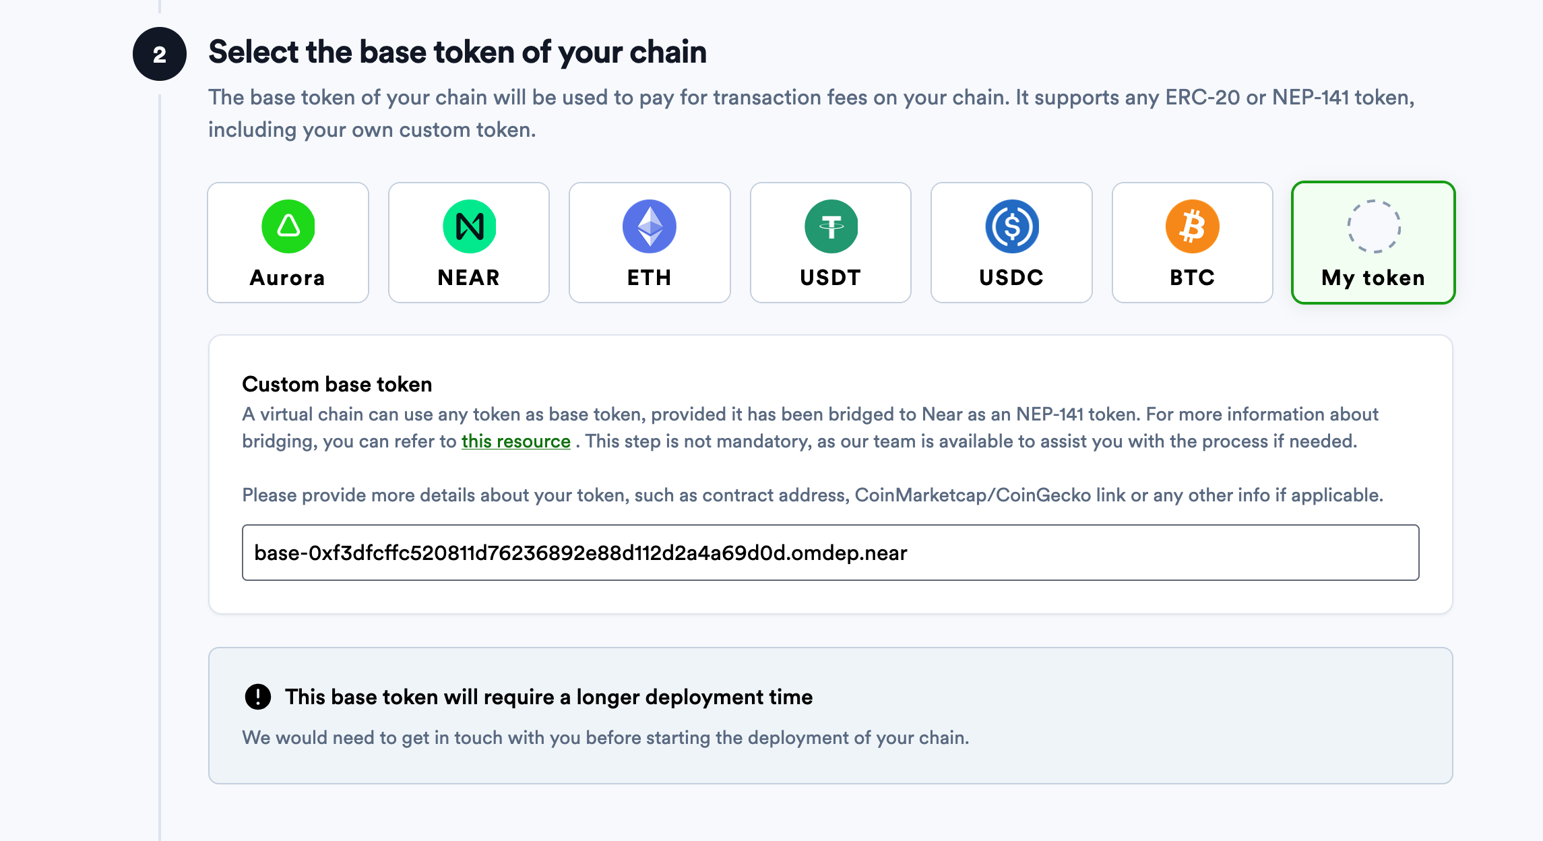Click the BTC Bitcoin icon

[x=1191, y=227]
